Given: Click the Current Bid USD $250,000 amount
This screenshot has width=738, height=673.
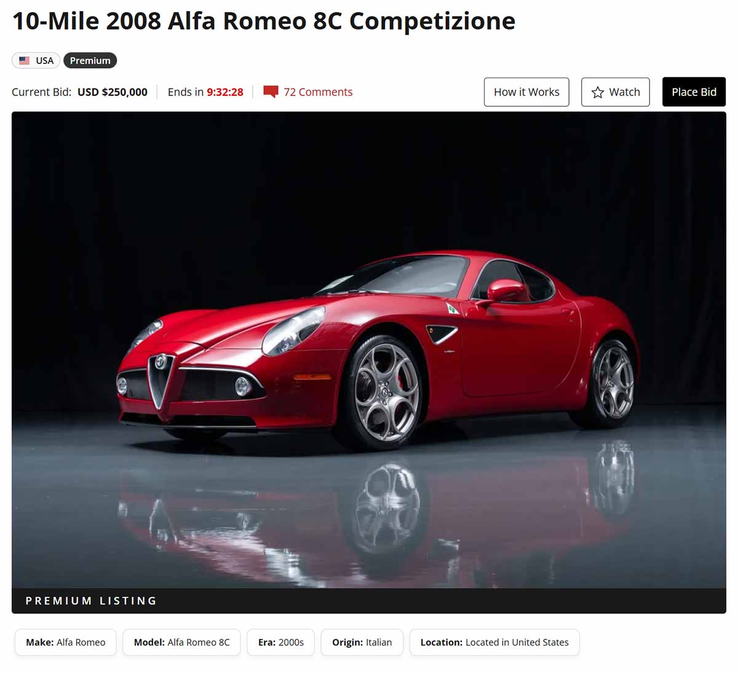Looking at the screenshot, I should [112, 92].
